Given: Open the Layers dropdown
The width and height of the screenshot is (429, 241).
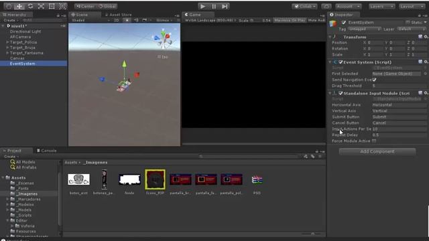Looking at the screenshot, I should [x=381, y=6].
